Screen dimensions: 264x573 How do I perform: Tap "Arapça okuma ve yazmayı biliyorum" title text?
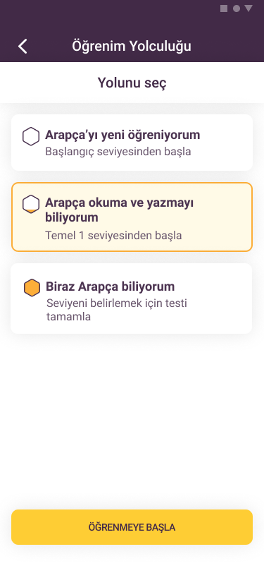pyautogui.click(x=119, y=210)
